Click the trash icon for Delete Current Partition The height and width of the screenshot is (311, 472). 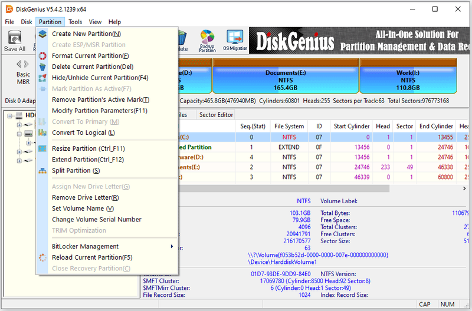coord(42,67)
